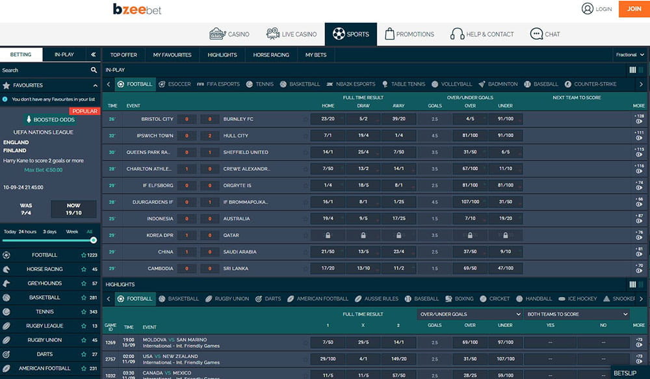Image resolution: width=650 pixels, height=379 pixels.
Task: Select Volleyball in In-Play sports bar
Action: pyautogui.click(x=452, y=84)
